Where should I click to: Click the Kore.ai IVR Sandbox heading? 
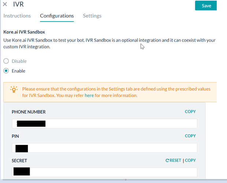[29, 32]
